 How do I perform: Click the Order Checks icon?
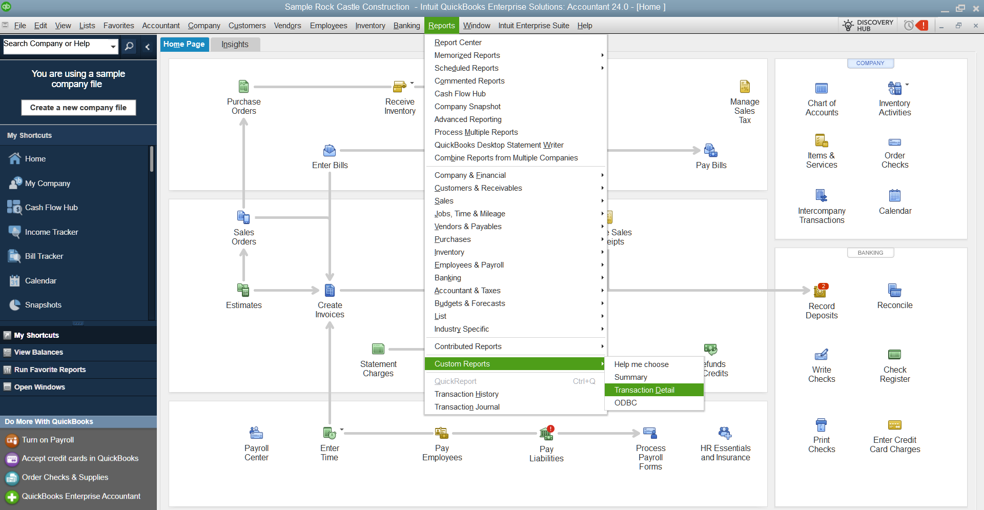click(895, 142)
